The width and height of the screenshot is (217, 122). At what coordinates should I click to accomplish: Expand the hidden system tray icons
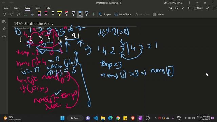155,118
